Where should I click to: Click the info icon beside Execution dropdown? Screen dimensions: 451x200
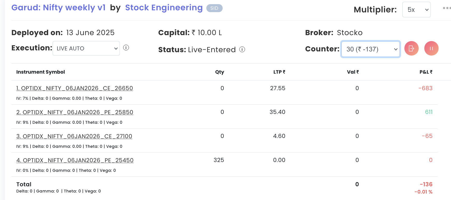pyautogui.click(x=126, y=48)
